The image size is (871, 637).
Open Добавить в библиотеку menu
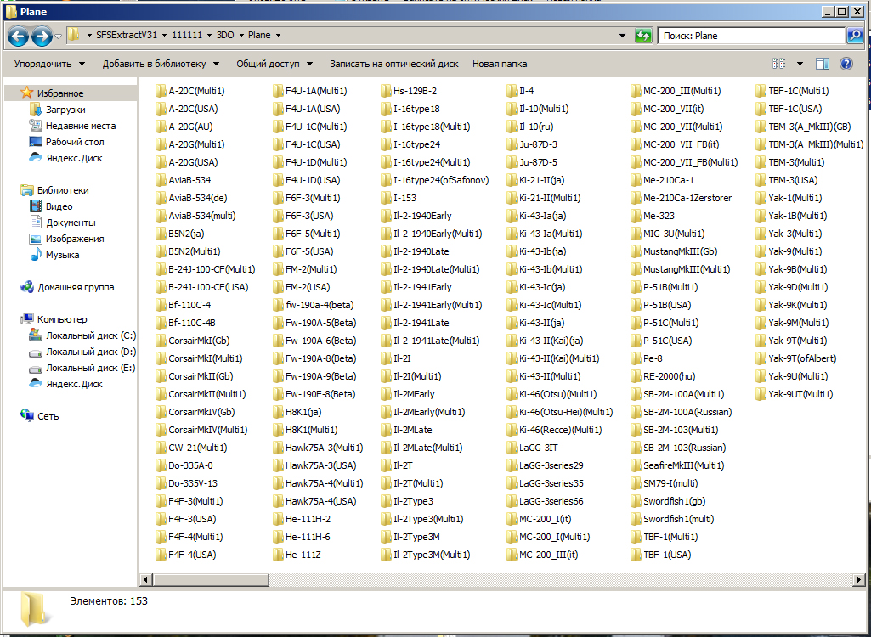[x=161, y=64]
